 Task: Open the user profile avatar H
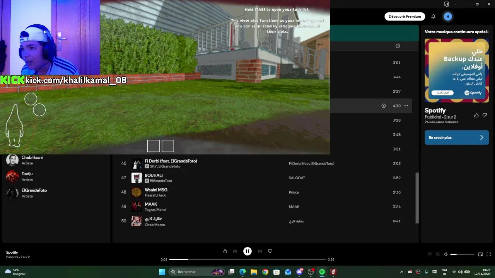click(x=448, y=16)
